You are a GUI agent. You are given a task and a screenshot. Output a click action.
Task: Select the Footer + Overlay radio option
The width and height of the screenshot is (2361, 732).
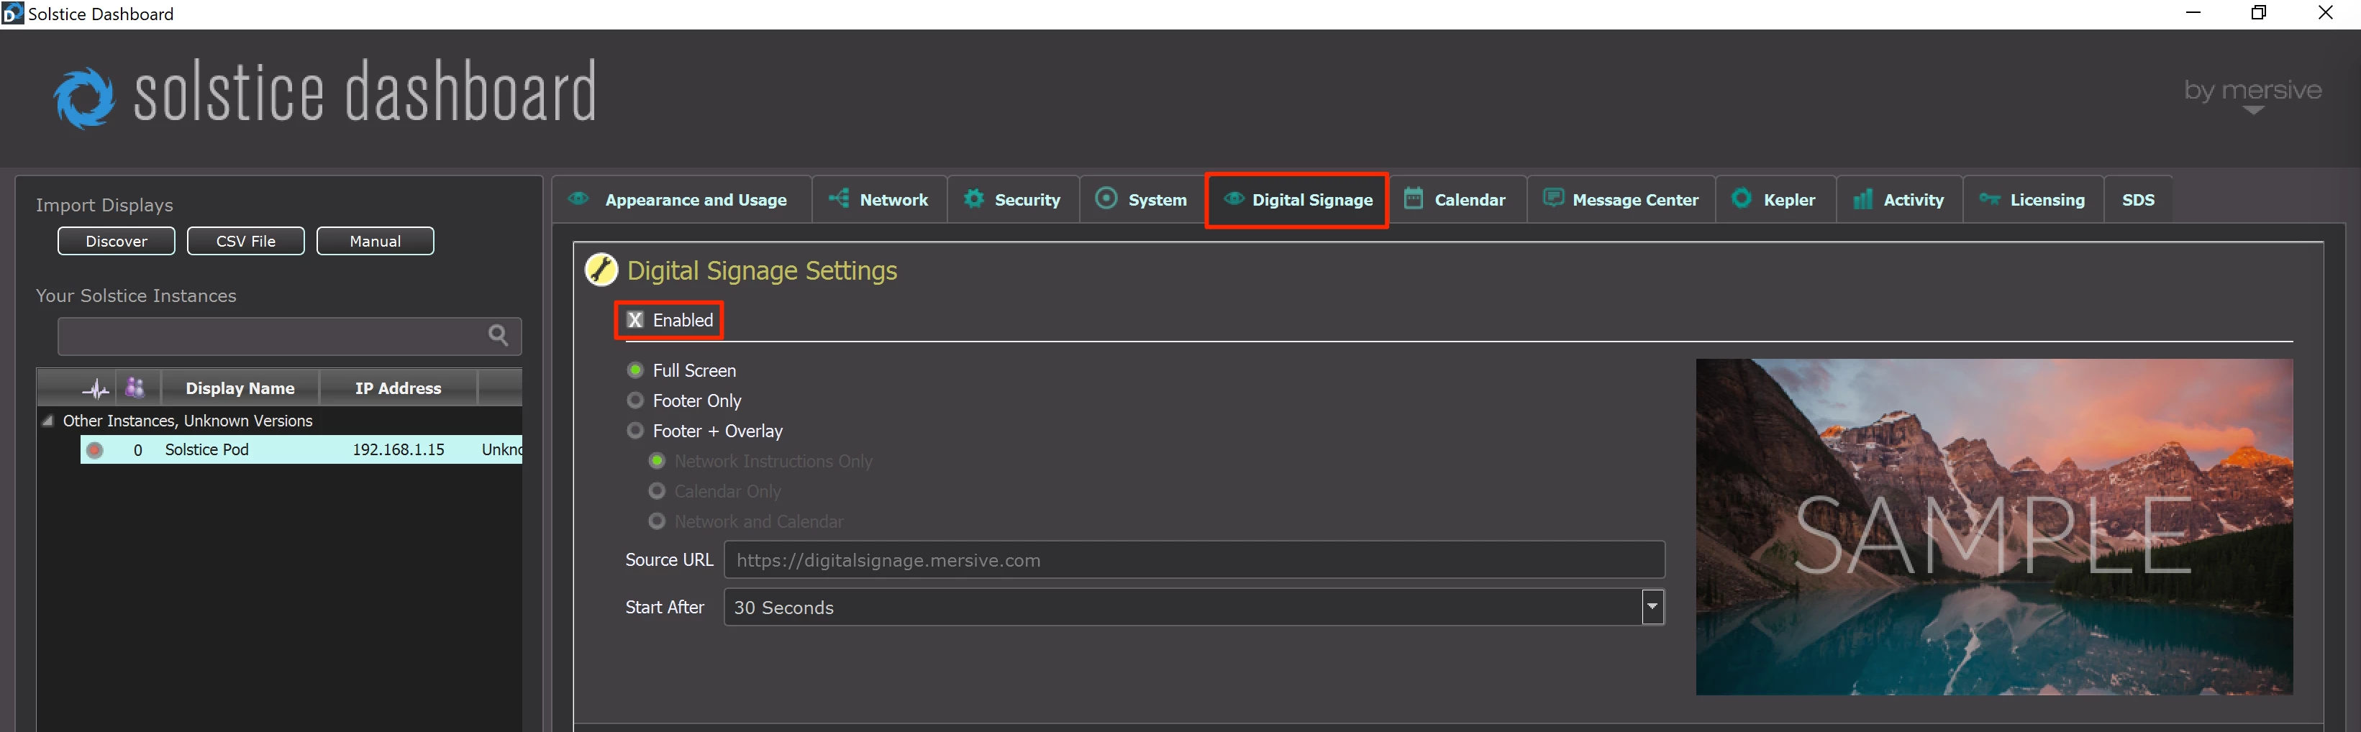coord(634,431)
